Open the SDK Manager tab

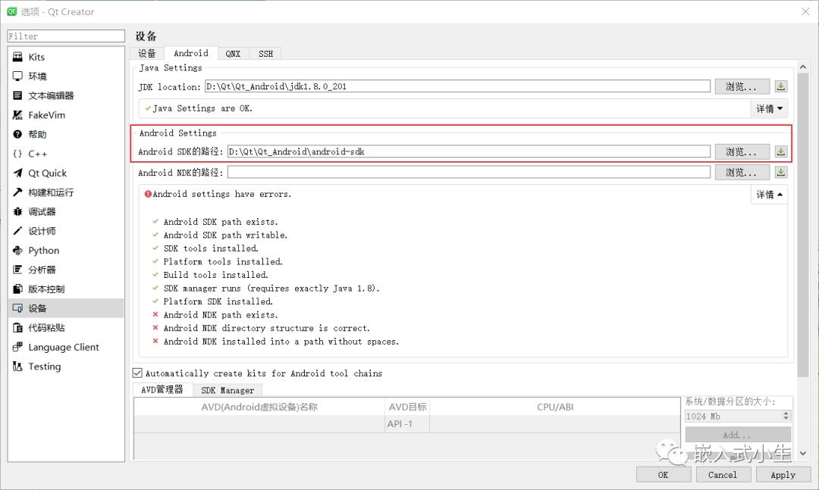[227, 390]
